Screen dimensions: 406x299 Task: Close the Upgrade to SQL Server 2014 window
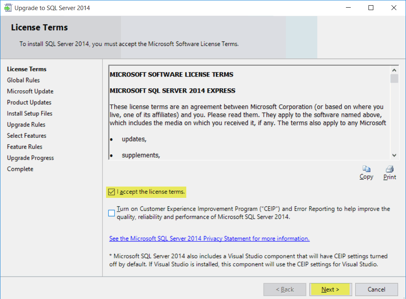394,8
